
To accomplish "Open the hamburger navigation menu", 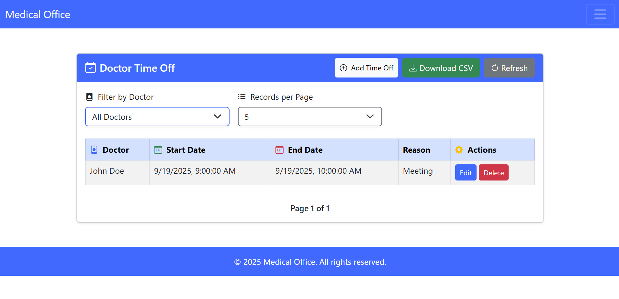I will [600, 14].
